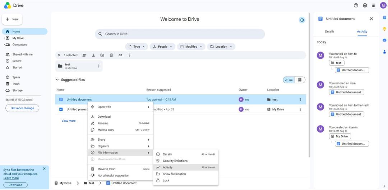
Task: Open Contacts side panel icon
Action: [x=384, y=52]
